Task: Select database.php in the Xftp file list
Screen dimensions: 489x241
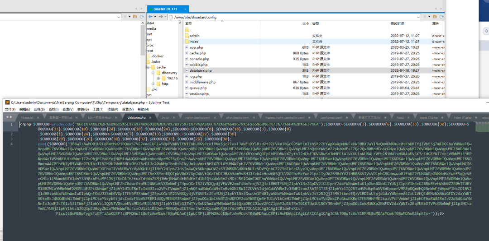Action: pos(201,70)
